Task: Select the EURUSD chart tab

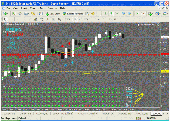Action: pos(157,113)
